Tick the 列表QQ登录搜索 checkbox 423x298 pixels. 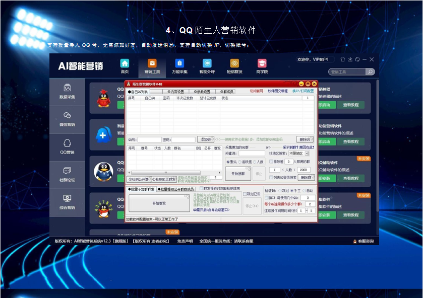click(x=271, y=177)
